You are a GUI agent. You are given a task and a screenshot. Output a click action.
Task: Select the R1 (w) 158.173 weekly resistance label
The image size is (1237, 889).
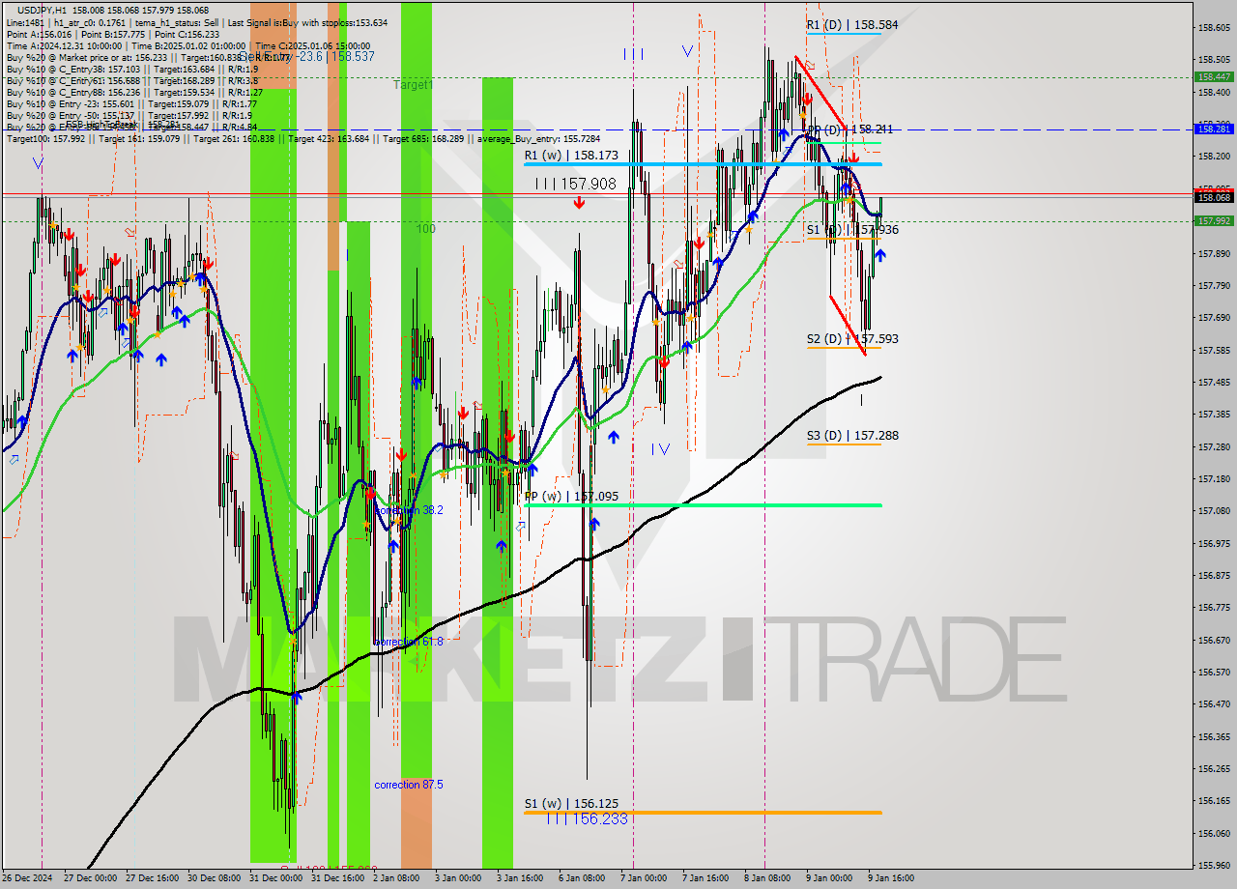point(570,155)
